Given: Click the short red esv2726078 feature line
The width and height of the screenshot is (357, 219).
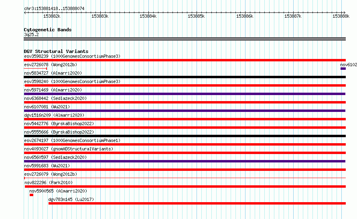Looking at the screenshot, I should [35, 69].
